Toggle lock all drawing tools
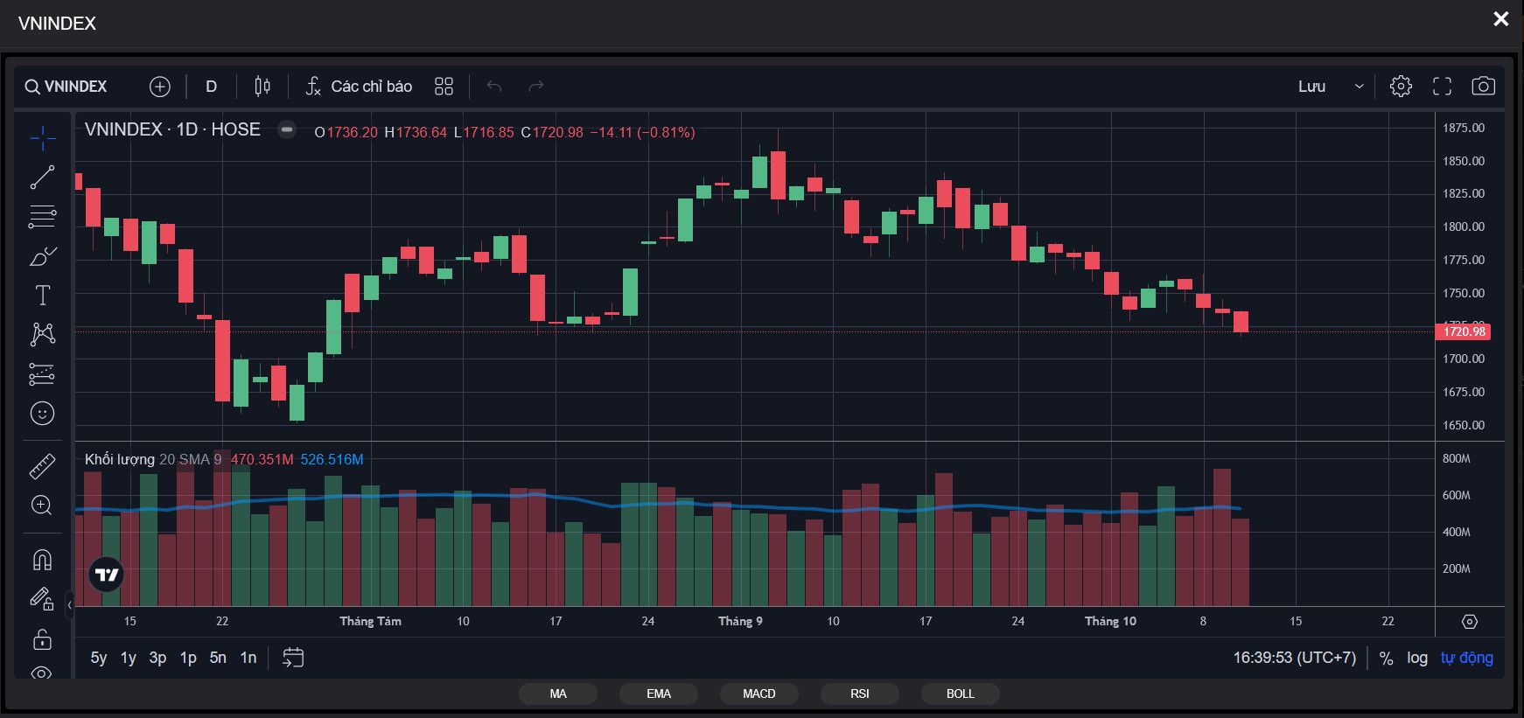1524x718 pixels. pos(42,639)
